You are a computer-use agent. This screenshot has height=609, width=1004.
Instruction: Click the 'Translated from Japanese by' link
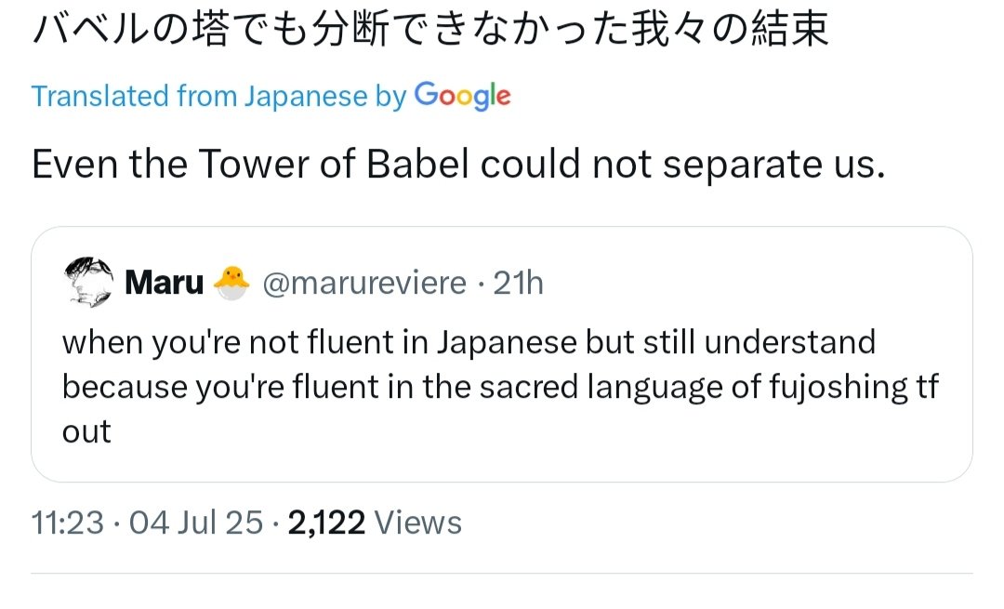coord(219,97)
